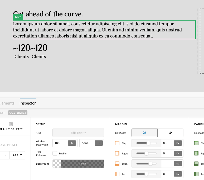Screen dimensions: 204x180
Task: Open the preset dropdown beside Apply
Action: (x=5, y=155)
